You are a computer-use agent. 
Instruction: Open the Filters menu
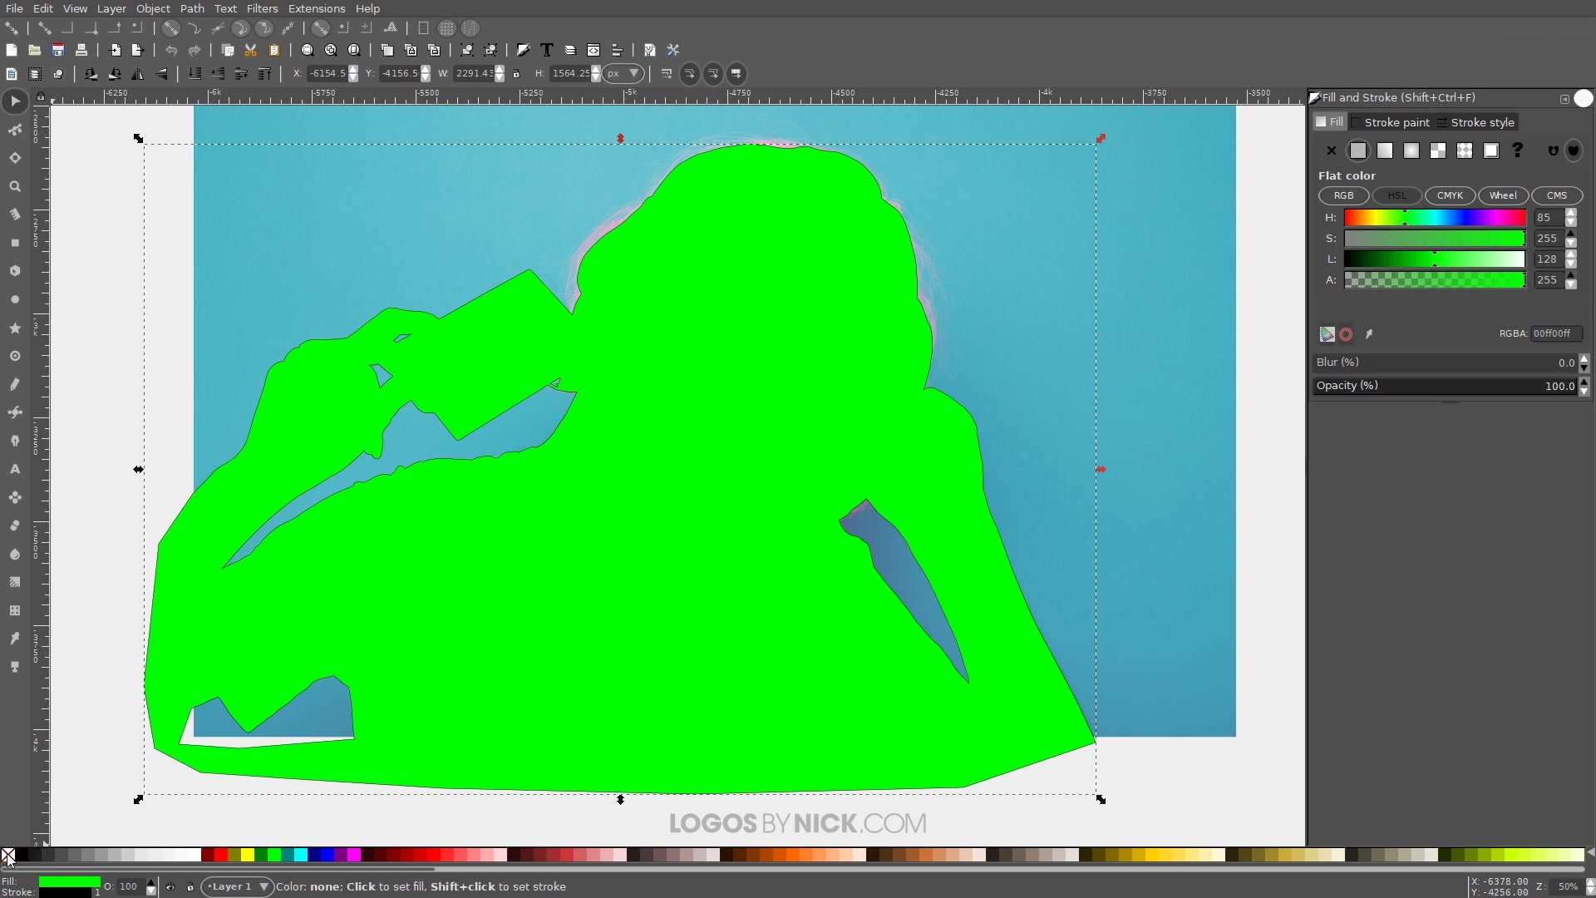263,8
